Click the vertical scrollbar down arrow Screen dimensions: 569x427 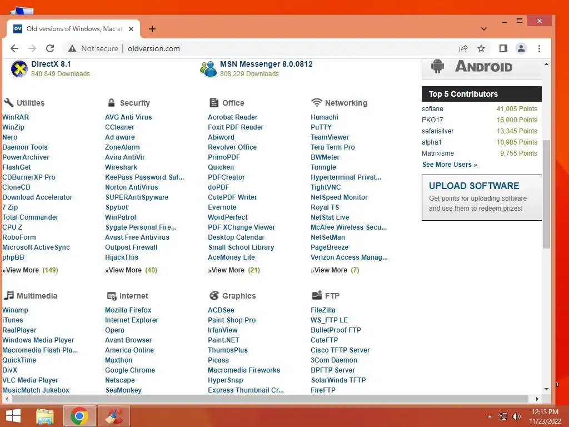547,389
